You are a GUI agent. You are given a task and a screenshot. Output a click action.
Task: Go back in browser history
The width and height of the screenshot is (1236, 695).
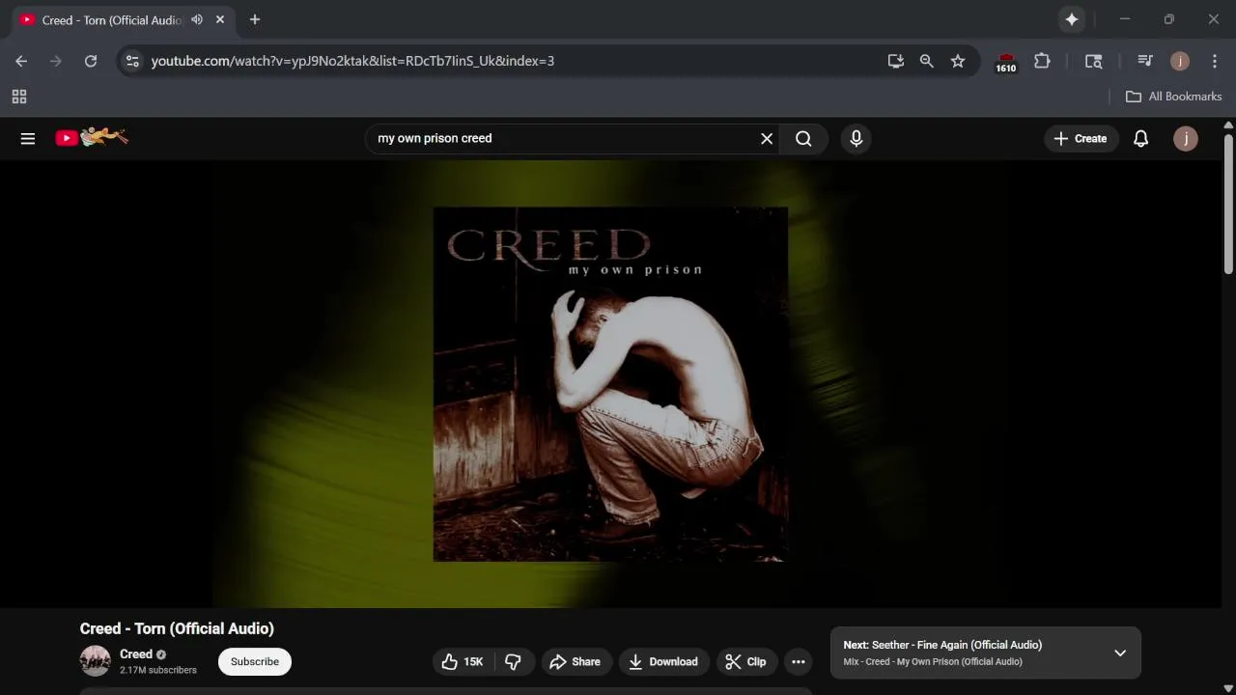click(21, 61)
